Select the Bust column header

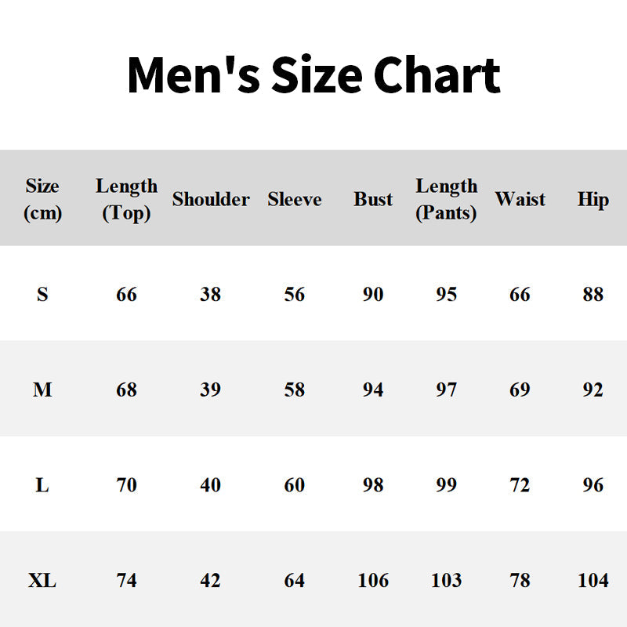tap(373, 200)
